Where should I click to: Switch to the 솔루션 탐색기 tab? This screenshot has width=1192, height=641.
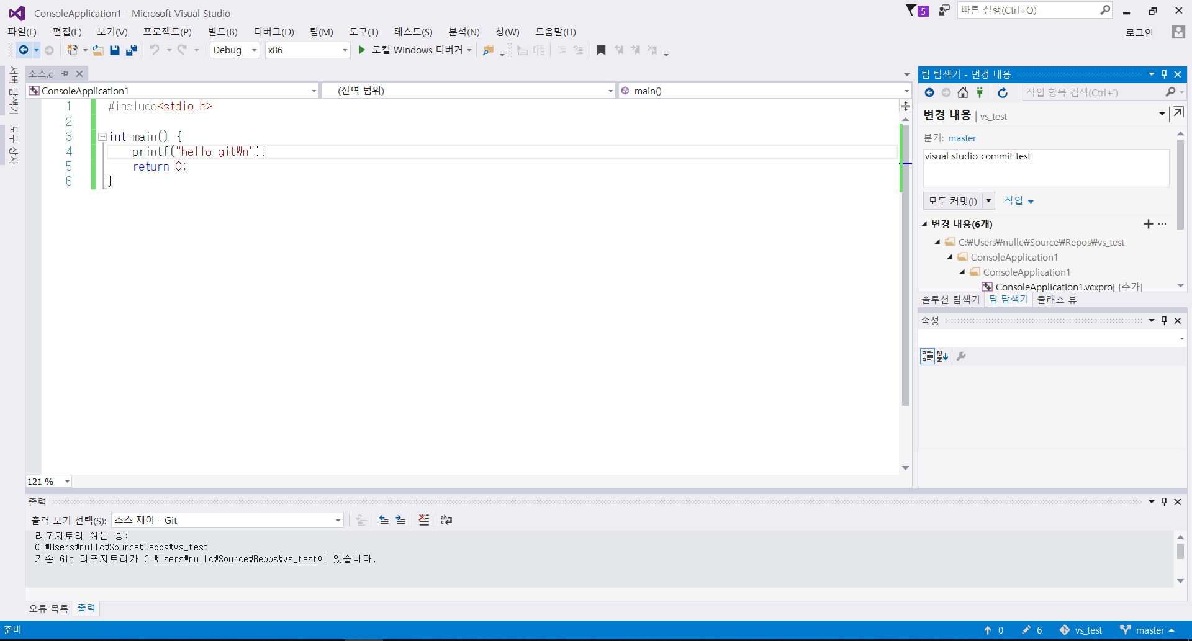(950, 300)
